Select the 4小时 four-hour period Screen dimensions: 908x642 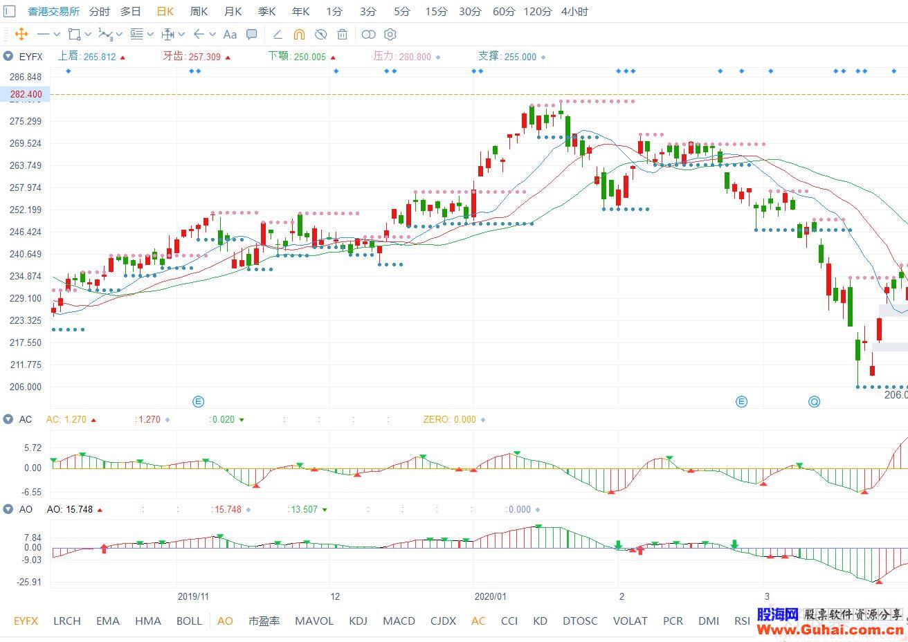(x=574, y=11)
